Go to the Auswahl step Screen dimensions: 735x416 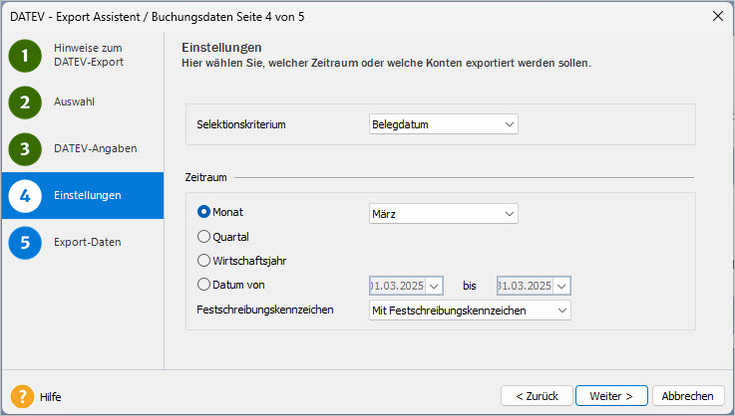point(74,102)
